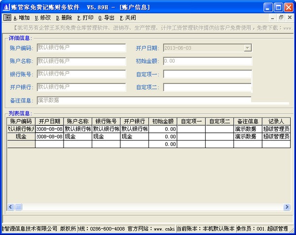
Task: Maximize the main application window
Action: coord(278,7)
